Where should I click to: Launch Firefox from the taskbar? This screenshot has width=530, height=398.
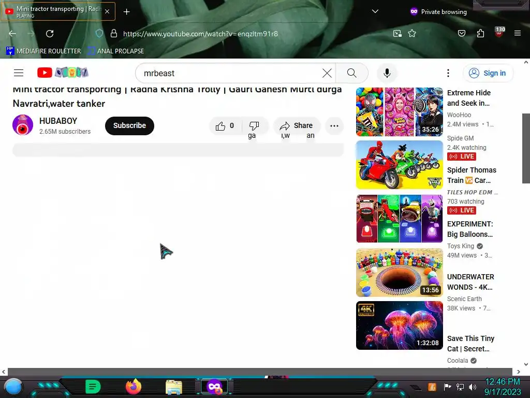[x=134, y=387]
